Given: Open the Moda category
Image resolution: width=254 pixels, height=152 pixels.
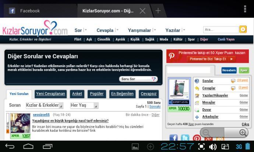Looking at the screenshot, I should pyautogui.click(x=164, y=39).
